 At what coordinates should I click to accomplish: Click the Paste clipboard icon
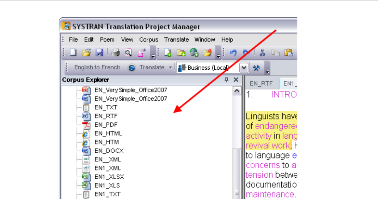click(289, 52)
